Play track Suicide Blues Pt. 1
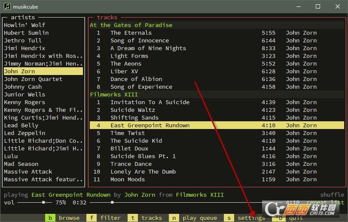Screen dimensions: 348x222 217,156
